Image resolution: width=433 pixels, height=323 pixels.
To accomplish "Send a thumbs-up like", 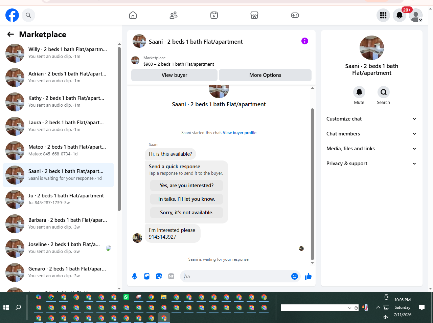I will click(308, 276).
